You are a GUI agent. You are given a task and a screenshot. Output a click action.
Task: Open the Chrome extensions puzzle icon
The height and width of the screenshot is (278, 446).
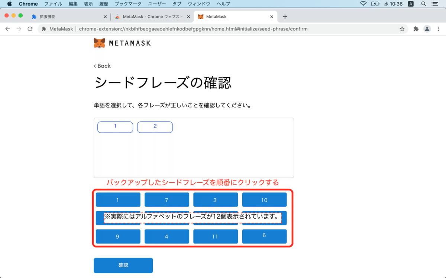(416, 29)
